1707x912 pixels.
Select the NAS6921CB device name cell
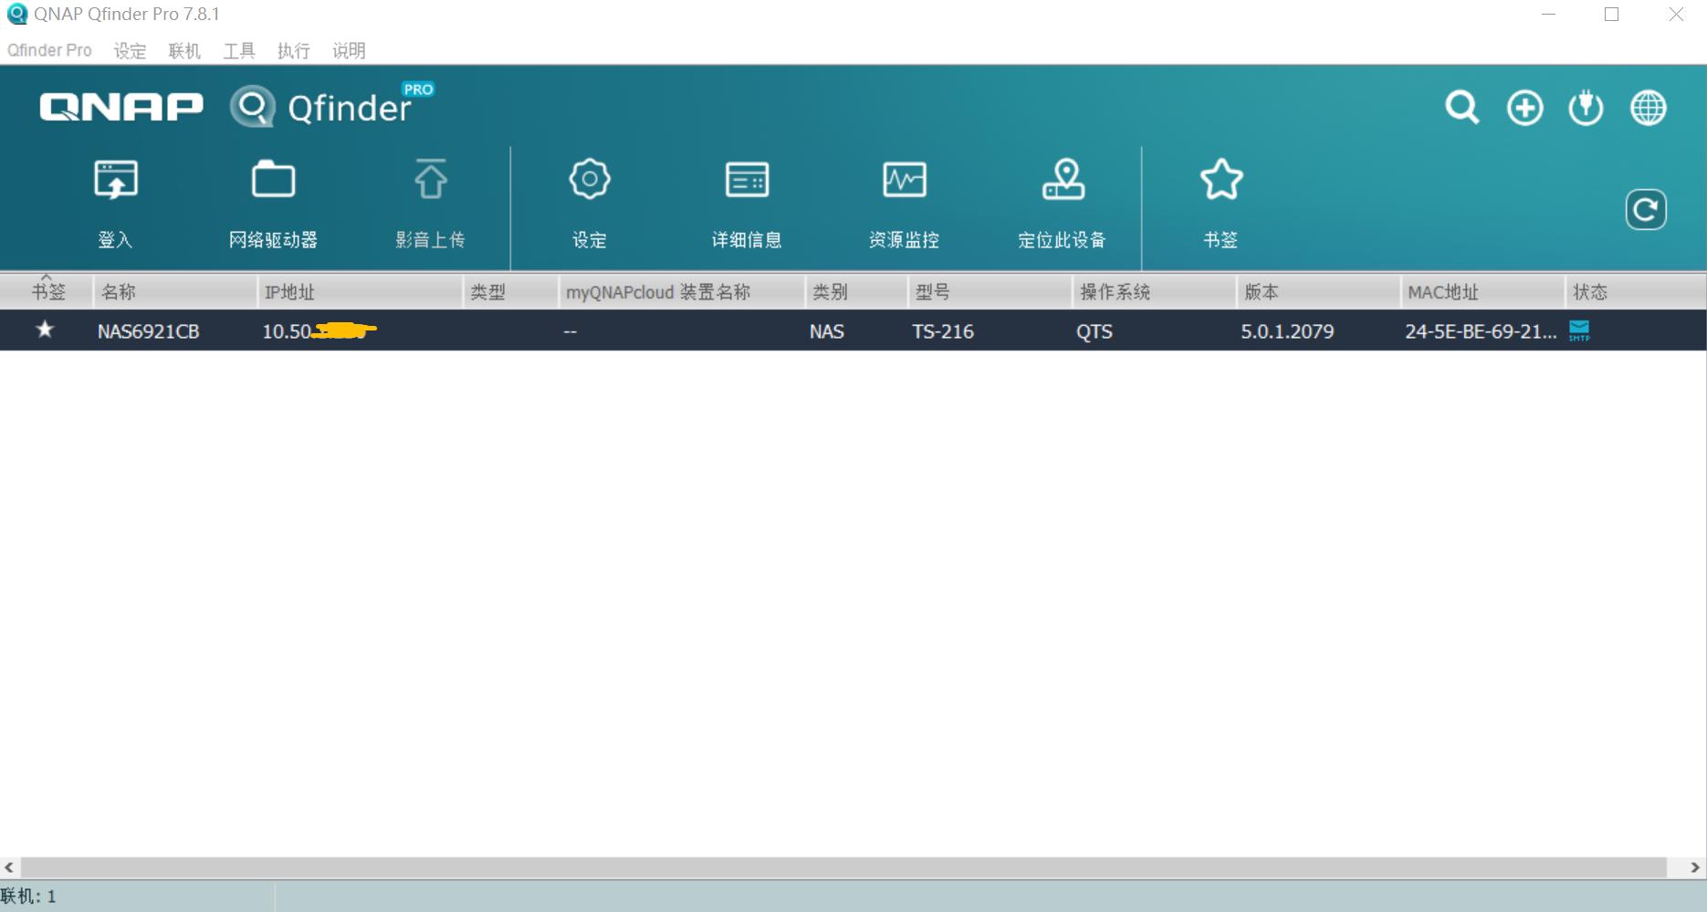click(149, 331)
